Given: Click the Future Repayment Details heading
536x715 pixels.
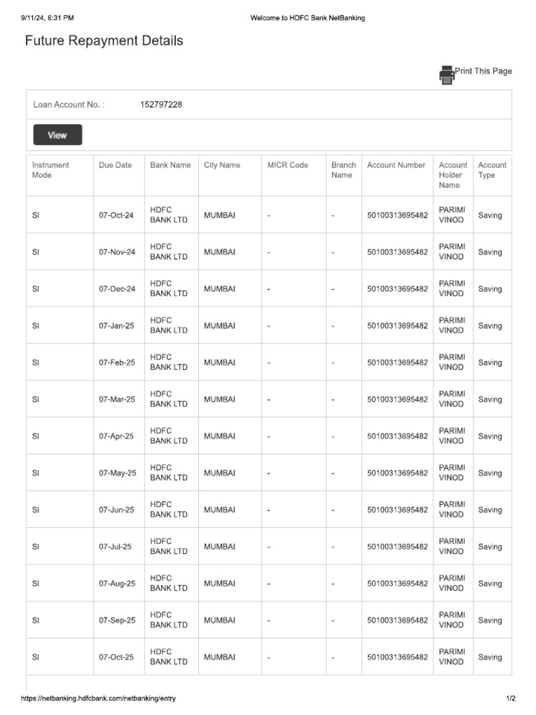Looking at the screenshot, I should pyautogui.click(x=104, y=40).
